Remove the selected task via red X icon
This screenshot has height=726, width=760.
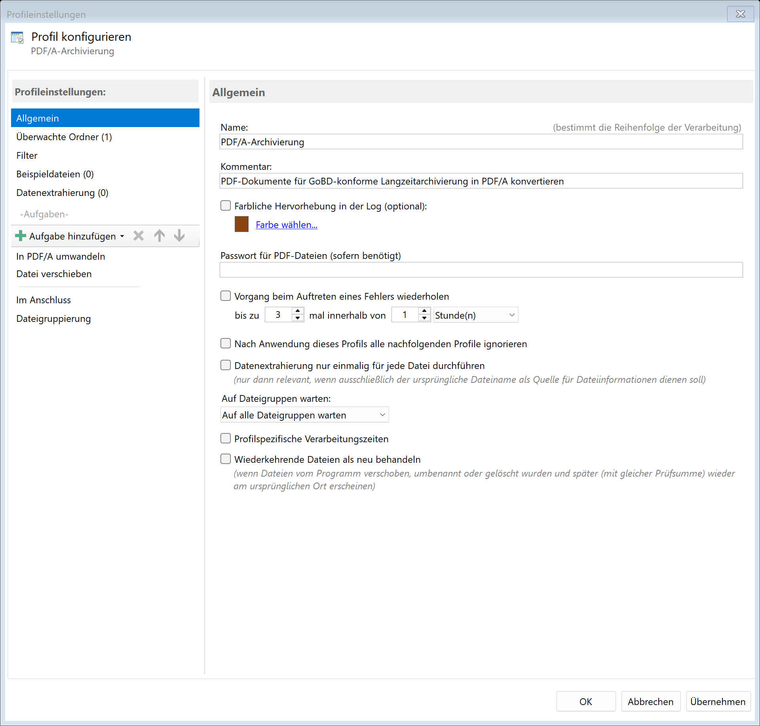tap(138, 236)
